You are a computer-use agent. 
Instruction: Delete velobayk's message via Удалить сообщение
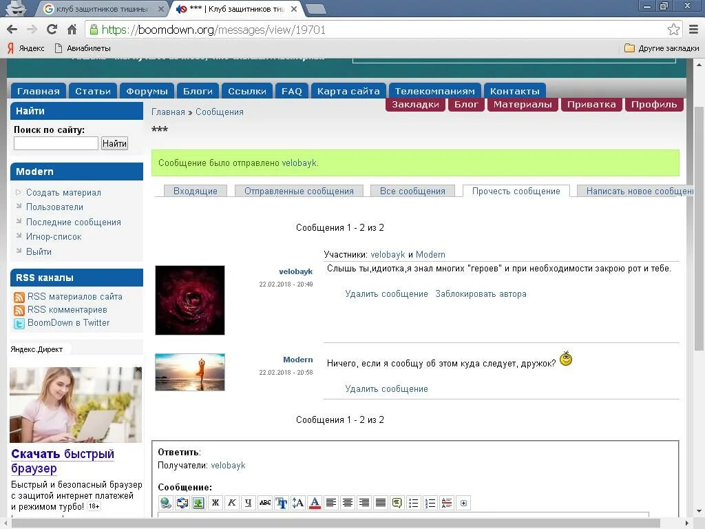[x=386, y=293]
